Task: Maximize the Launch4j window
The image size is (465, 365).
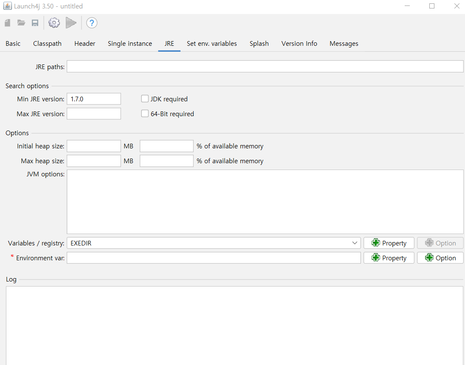Action: (x=432, y=6)
